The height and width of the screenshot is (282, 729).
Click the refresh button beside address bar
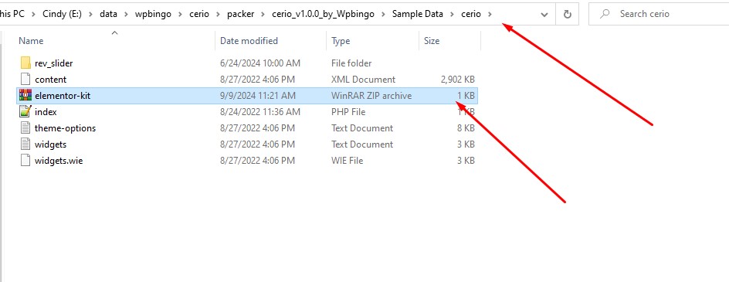567,15
